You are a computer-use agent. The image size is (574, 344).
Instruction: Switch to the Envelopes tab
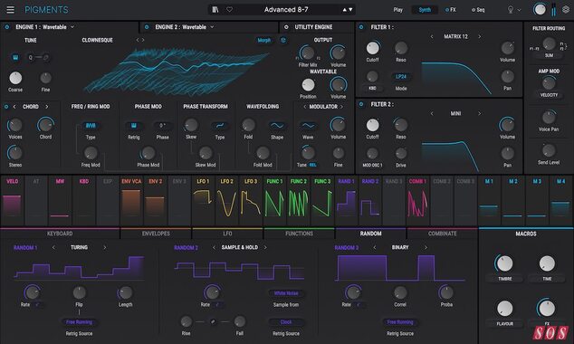tap(156, 234)
